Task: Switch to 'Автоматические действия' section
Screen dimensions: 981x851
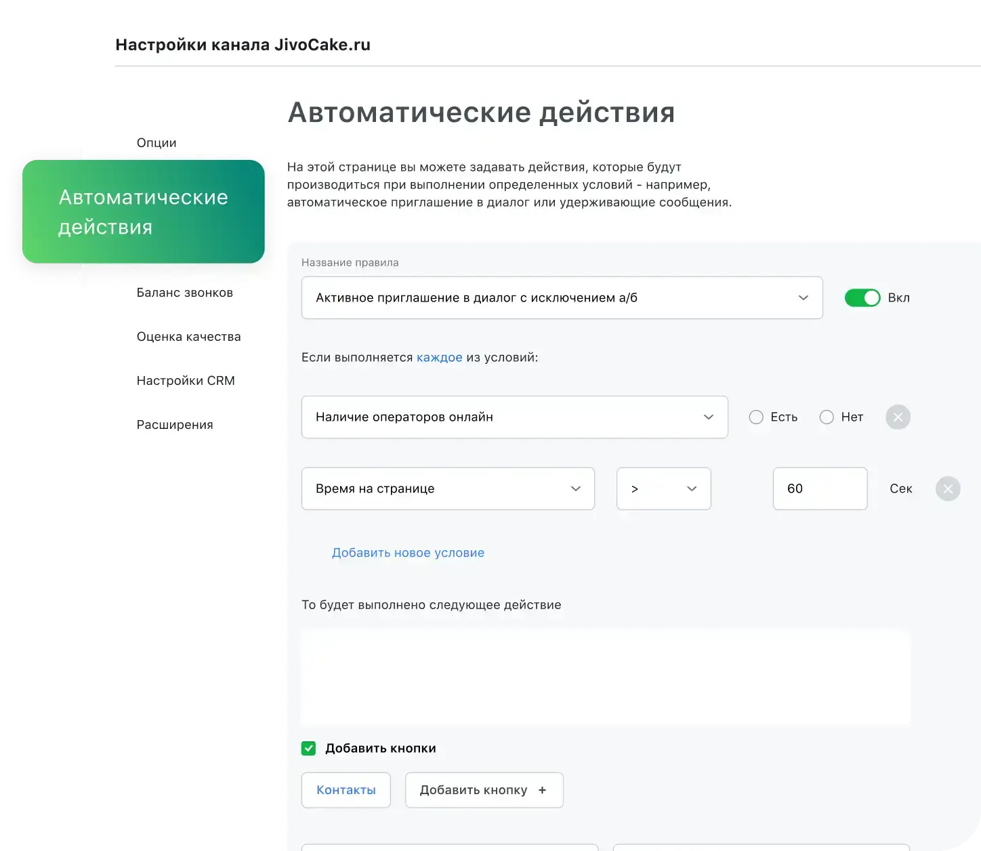Action: 143,211
